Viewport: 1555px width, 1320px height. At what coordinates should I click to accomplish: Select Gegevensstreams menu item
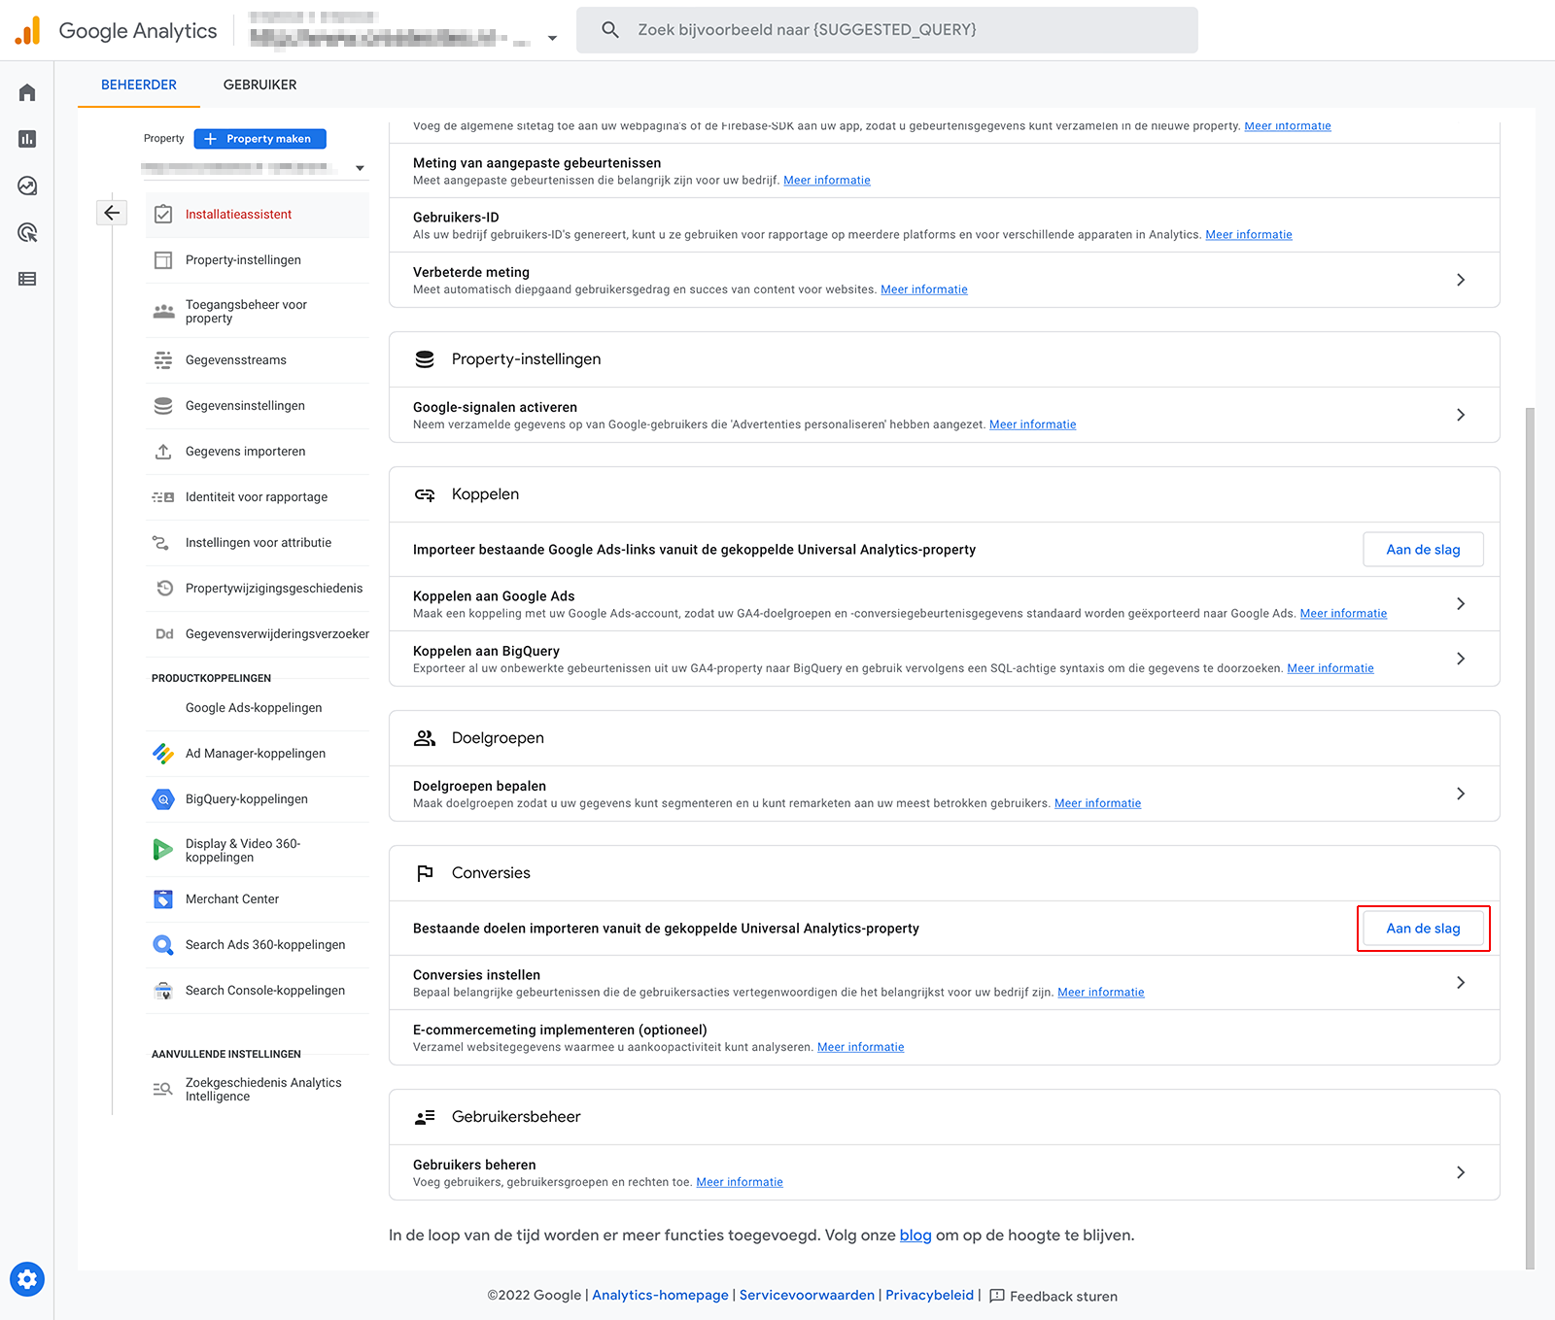pos(258,360)
